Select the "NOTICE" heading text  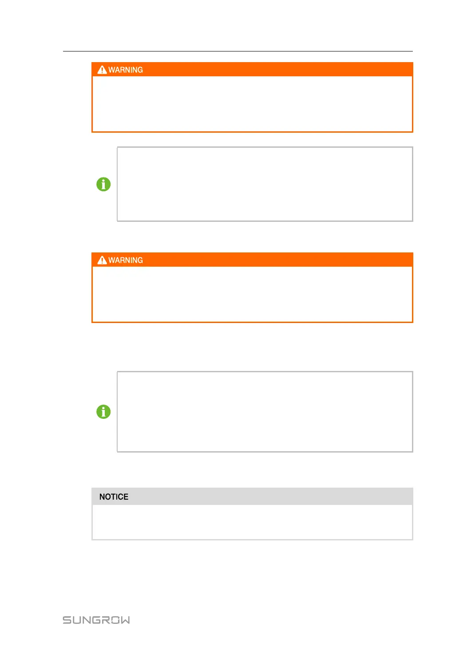114,497
